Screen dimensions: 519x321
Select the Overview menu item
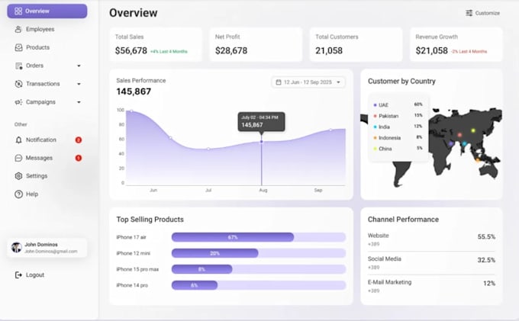pos(47,11)
